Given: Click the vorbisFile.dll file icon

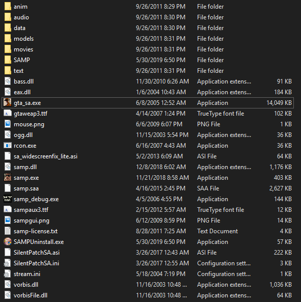Looking at the screenshot, I should 8,295.
